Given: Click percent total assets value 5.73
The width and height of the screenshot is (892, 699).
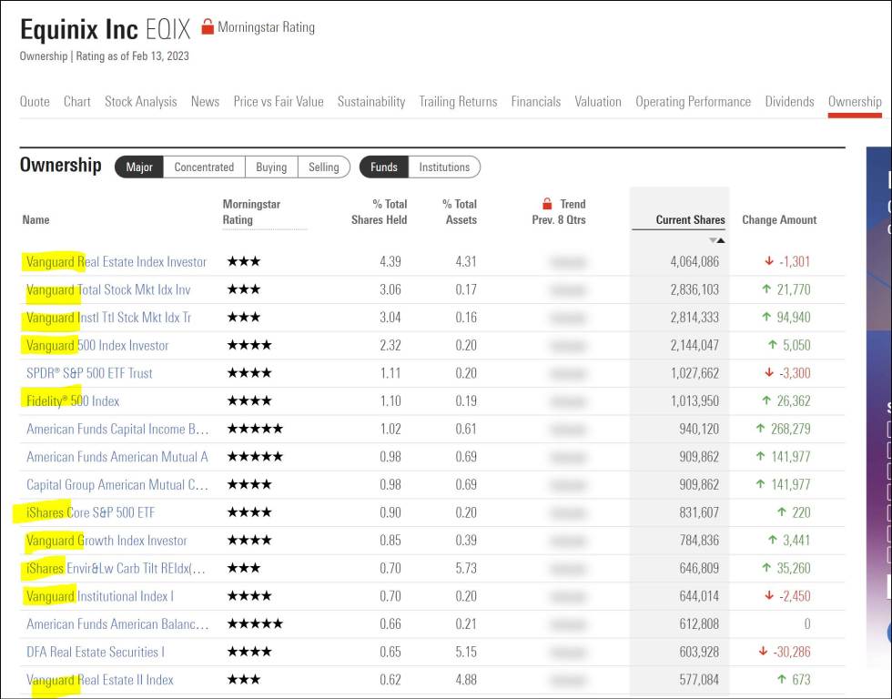Looking at the screenshot, I should coord(466,568).
